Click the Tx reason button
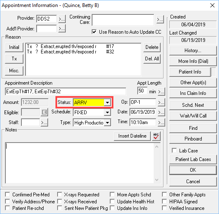Screen dimensions: 219x214 [x=14, y=59]
